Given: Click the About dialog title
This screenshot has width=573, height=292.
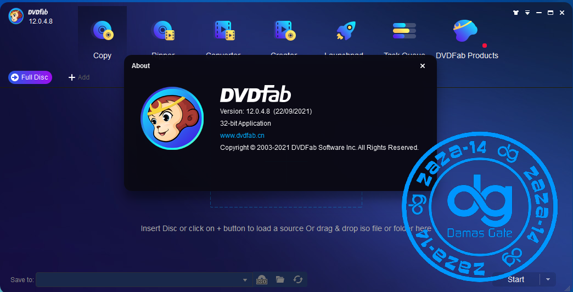Looking at the screenshot, I should click(141, 66).
